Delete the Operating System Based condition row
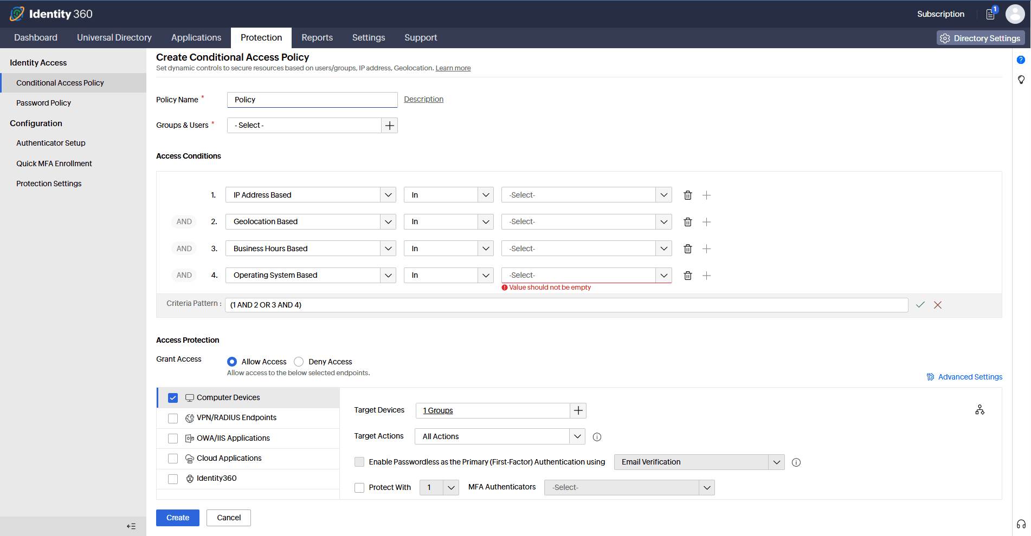The height and width of the screenshot is (536, 1031). click(x=688, y=275)
